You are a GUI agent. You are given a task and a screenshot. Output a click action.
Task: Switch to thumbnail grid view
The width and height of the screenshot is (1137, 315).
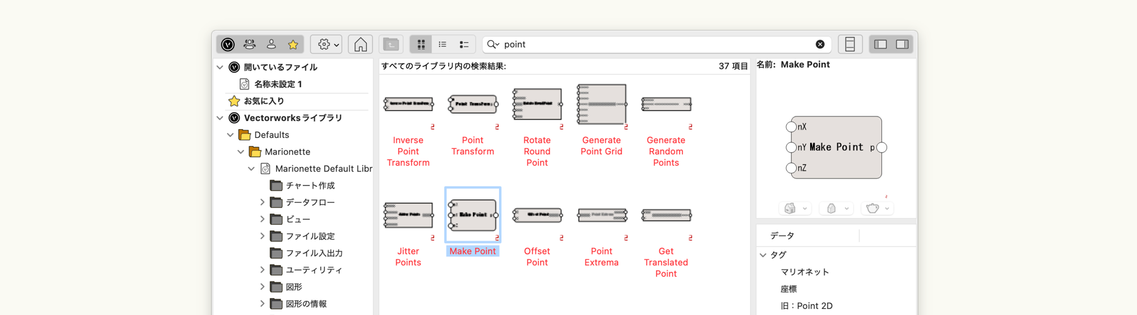pos(421,44)
